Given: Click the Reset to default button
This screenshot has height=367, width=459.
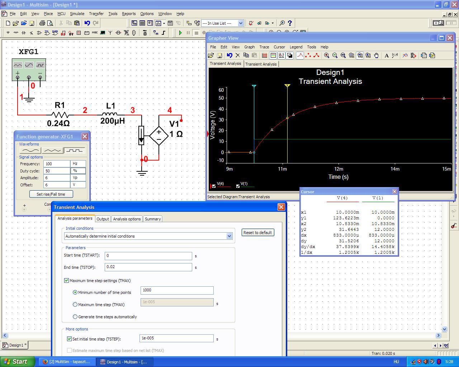Looking at the screenshot, I should click(257, 233).
